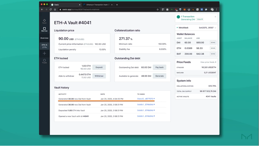Select the Liquidation penalty 13.00% value
The width and height of the screenshot is (259, 146).
click(x=102, y=49)
